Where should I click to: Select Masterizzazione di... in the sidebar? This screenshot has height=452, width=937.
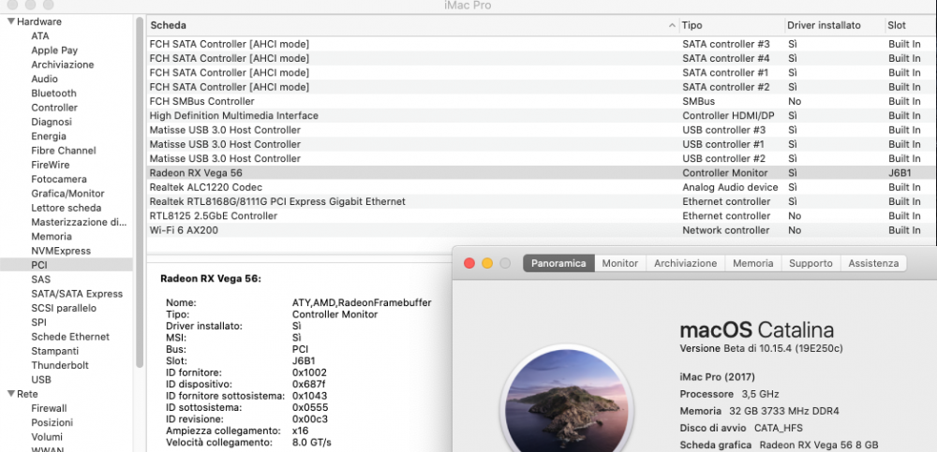(79, 222)
